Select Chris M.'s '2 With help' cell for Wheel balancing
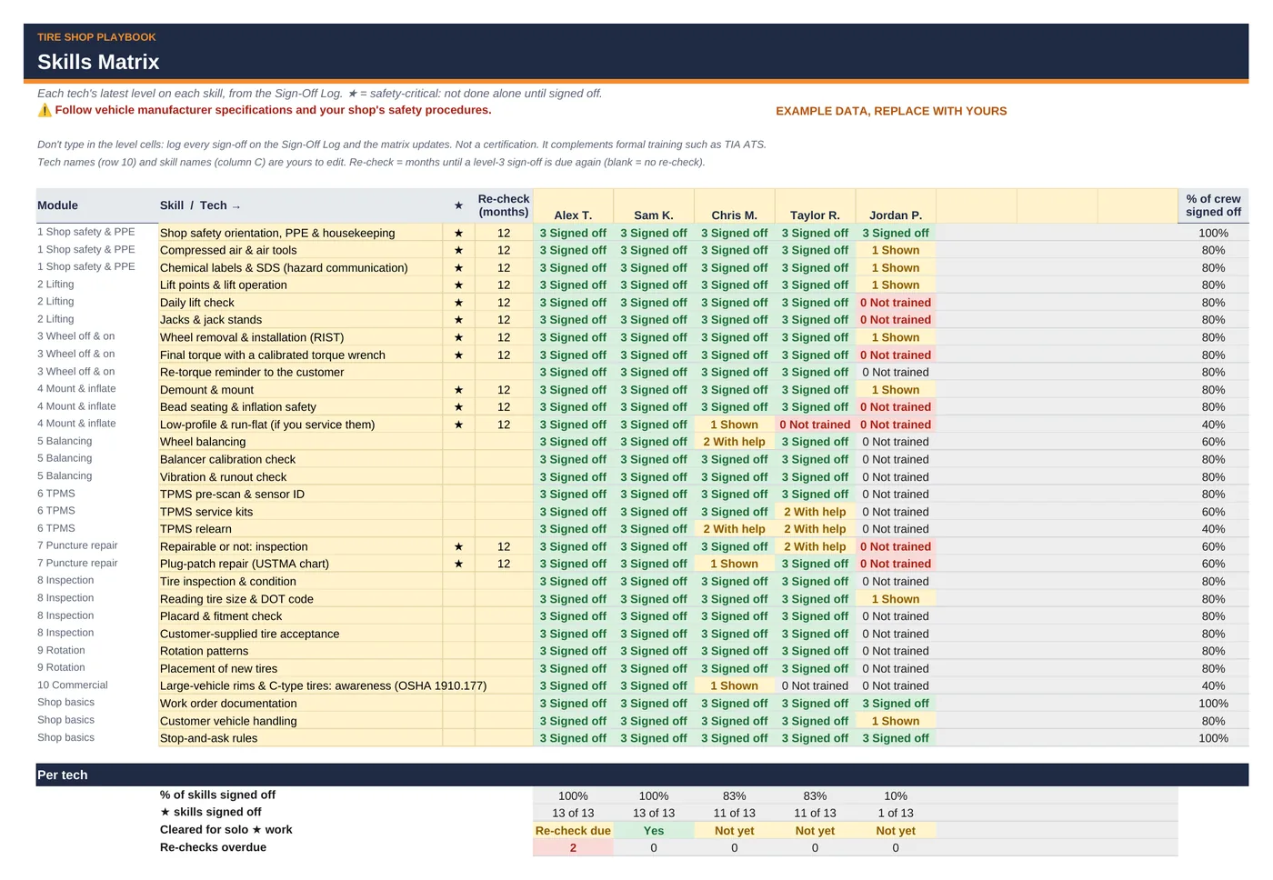 (734, 442)
